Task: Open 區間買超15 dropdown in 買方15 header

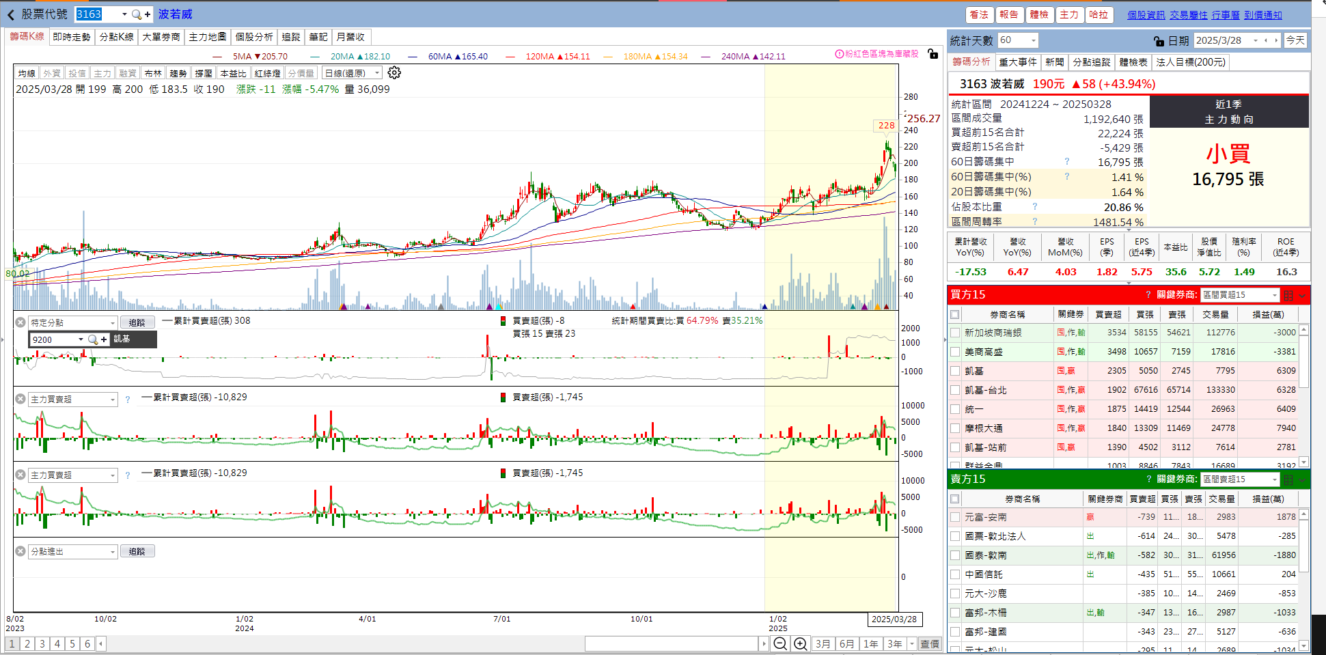Action: pos(1275,295)
